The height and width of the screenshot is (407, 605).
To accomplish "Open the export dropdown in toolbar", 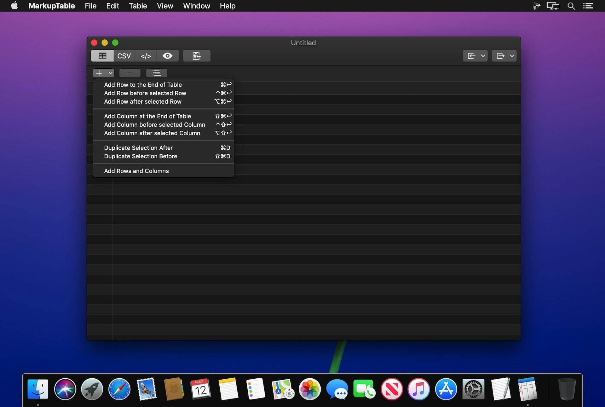I will pos(504,56).
